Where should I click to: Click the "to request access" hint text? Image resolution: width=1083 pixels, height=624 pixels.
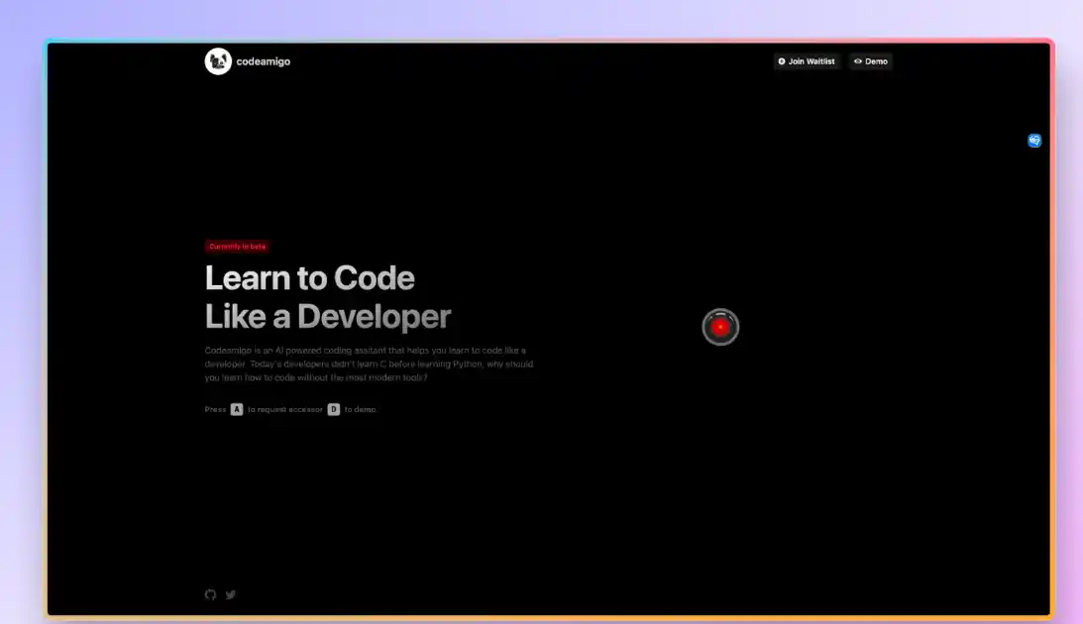click(284, 409)
